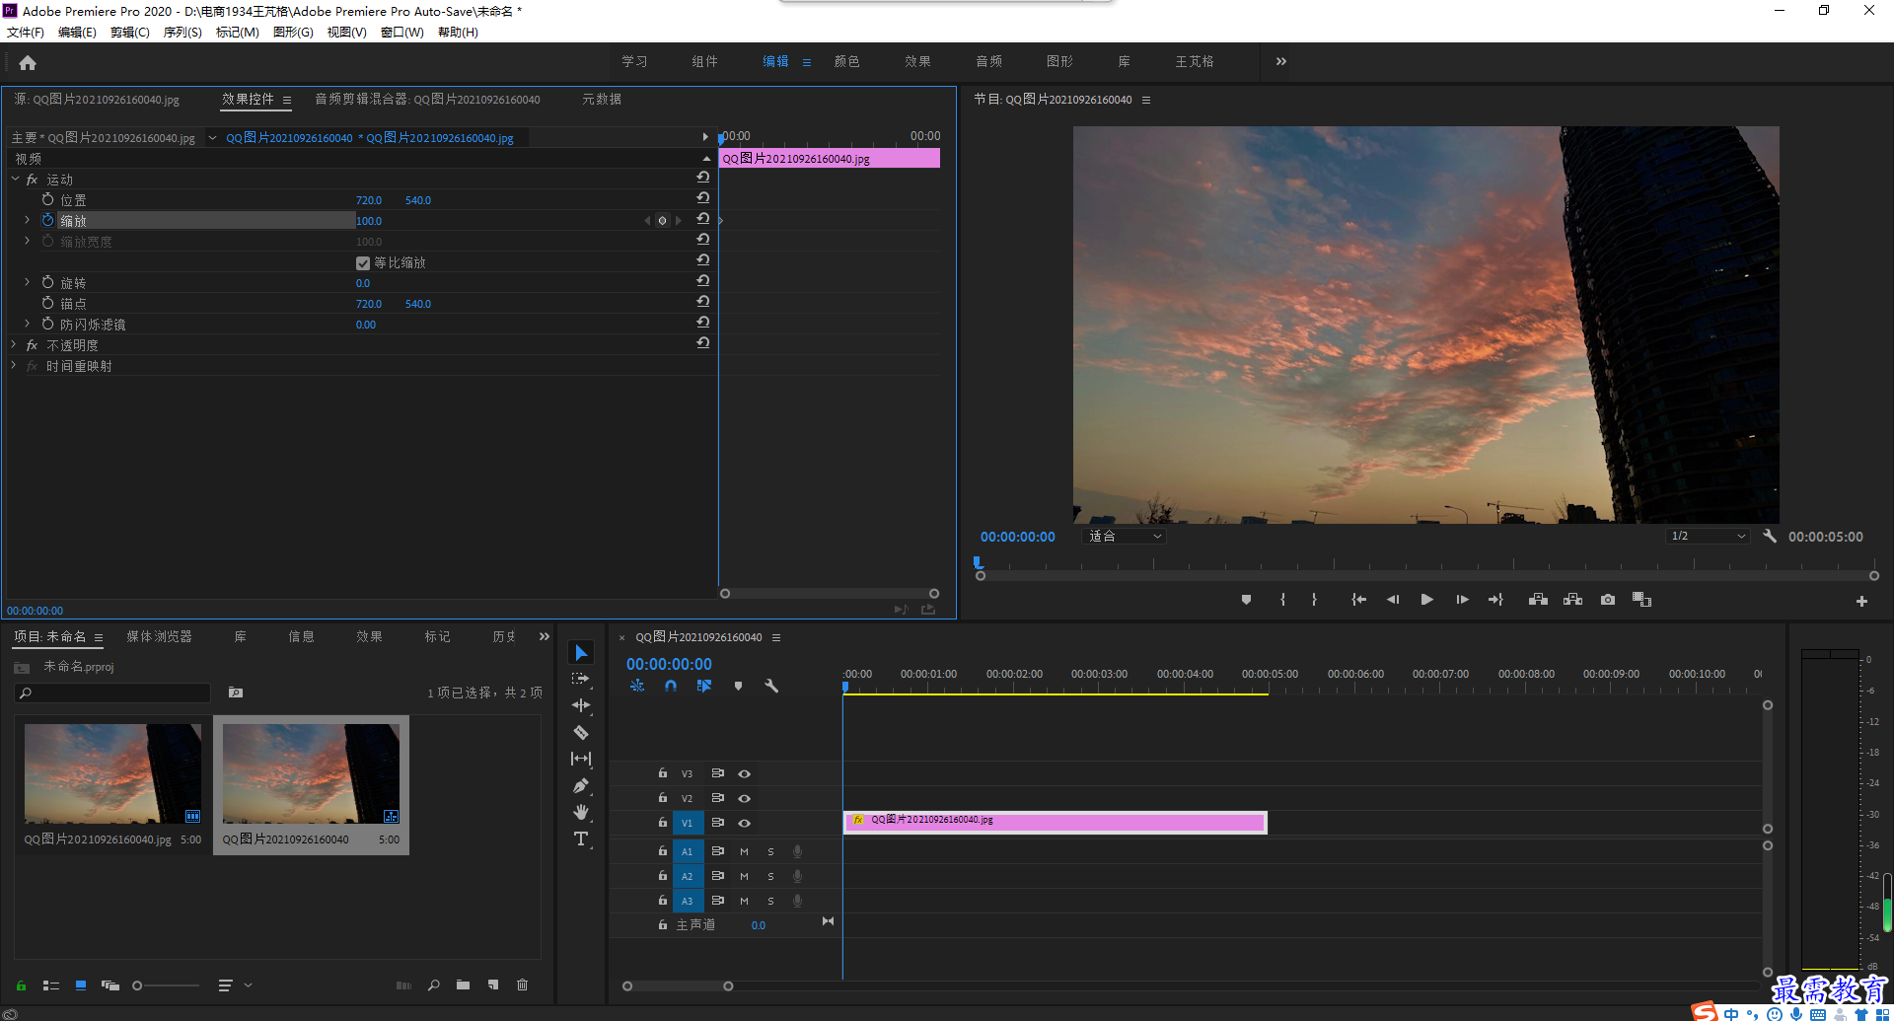This screenshot has width=1894, height=1021.
Task: Open Program monitor settings wrench
Action: (1770, 537)
